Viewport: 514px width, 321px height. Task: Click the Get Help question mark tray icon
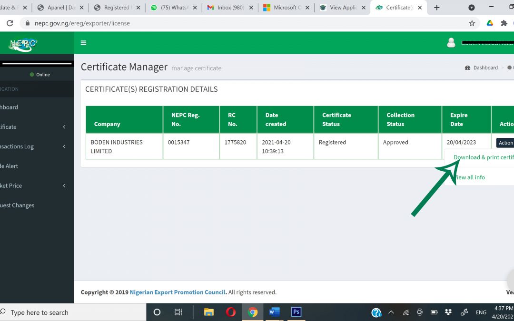click(x=376, y=312)
